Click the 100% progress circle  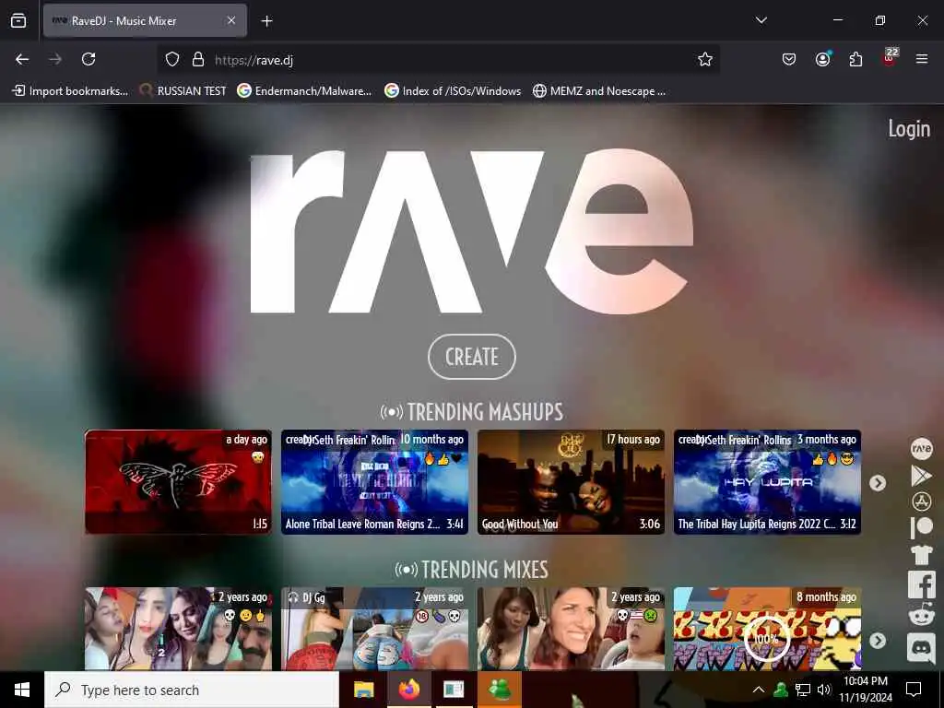pos(766,639)
